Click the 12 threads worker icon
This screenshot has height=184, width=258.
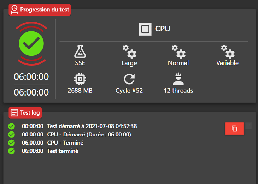(178, 79)
